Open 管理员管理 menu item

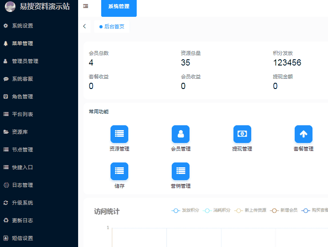[25, 61]
